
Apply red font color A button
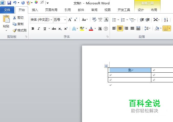(91, 29)
